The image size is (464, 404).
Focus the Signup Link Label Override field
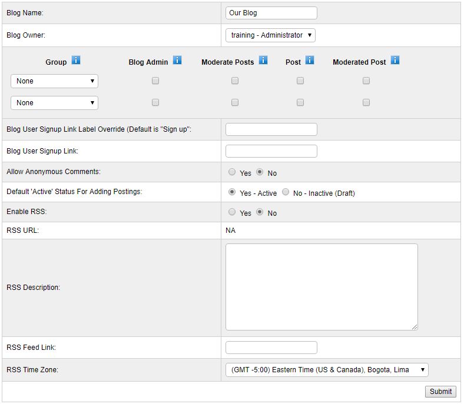coord(271,129)
